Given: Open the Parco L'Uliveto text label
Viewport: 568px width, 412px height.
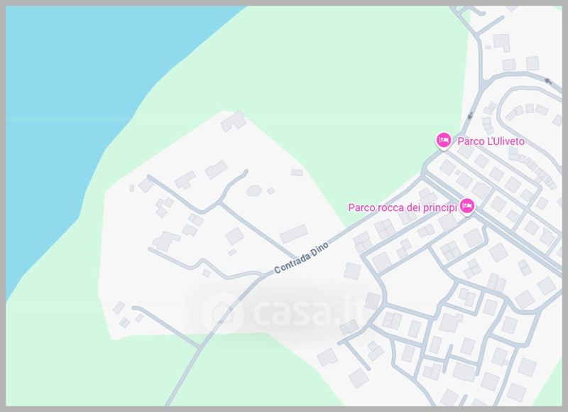Looking at the screenshot, I should [x=491, y=141].
